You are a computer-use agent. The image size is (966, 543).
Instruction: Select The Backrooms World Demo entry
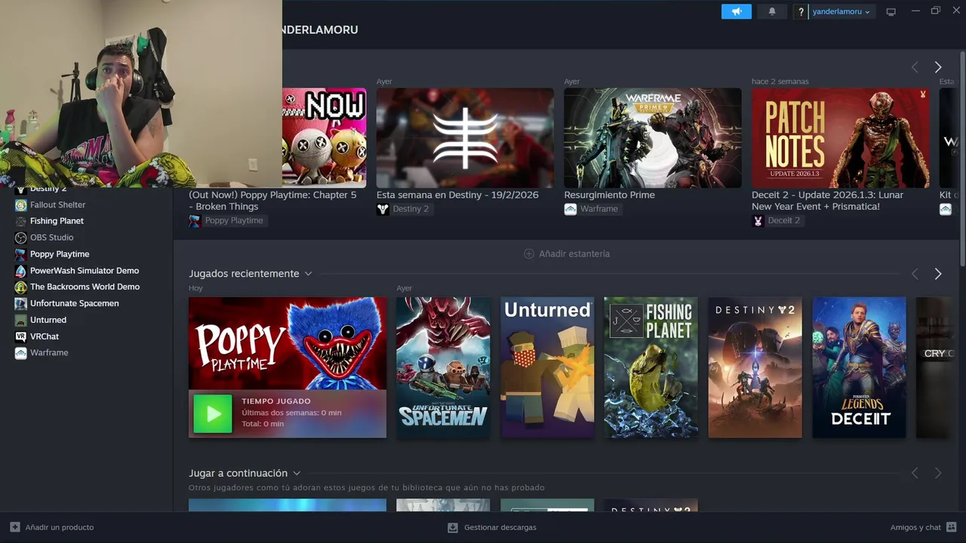(85, 287)
